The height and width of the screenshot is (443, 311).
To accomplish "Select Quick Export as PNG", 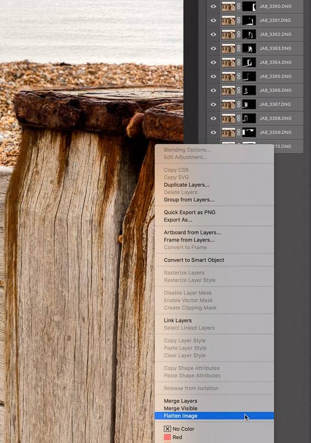I will click(189, 212).
